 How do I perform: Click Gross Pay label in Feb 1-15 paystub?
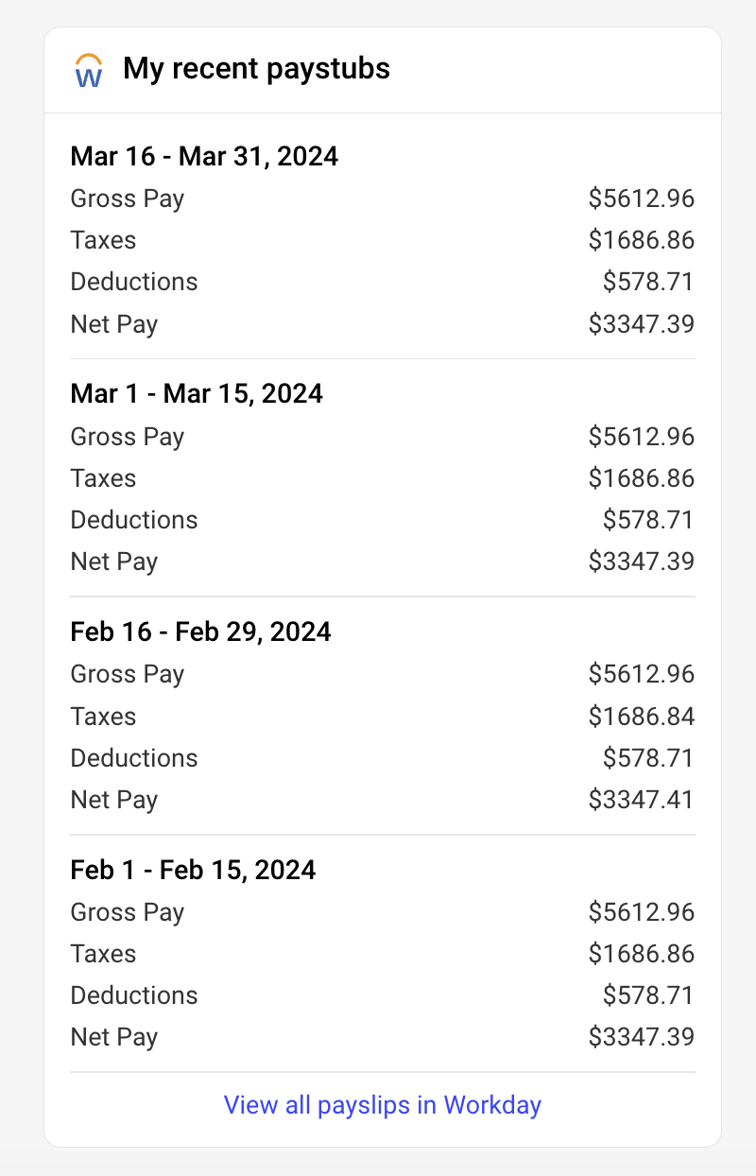[x=127, y=912]
